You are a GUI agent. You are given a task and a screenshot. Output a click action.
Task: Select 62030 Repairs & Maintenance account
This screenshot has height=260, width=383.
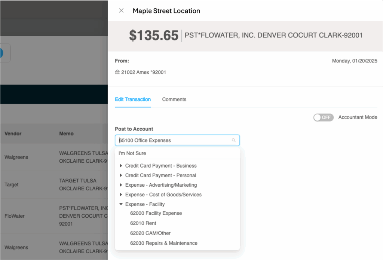[163, 243]
